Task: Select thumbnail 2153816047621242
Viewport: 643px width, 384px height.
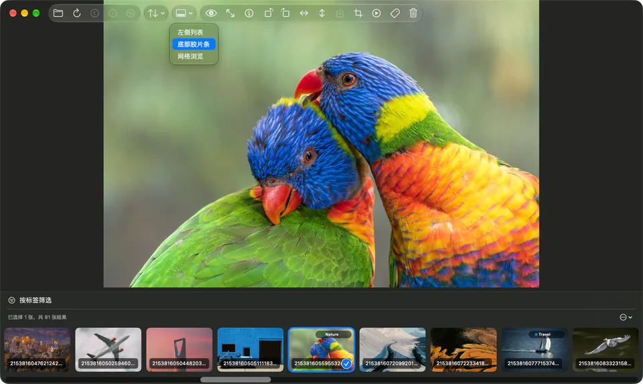Action: (38, 350)
